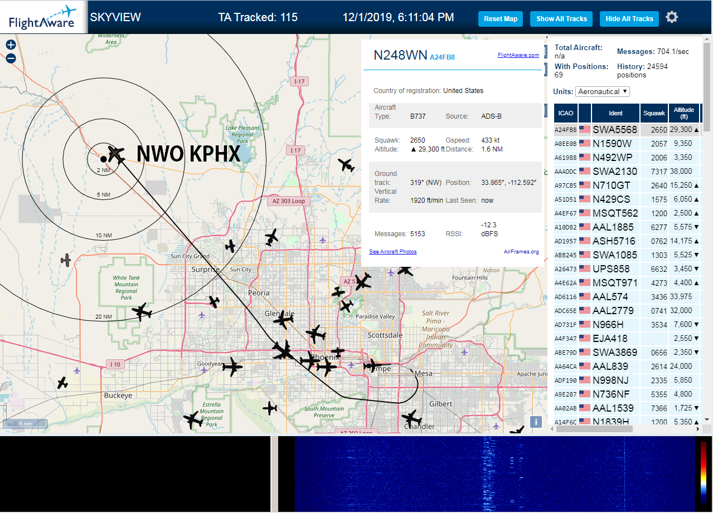Select the N492WP row
Viewport: 713px width, 513px height.
(627, 158)
